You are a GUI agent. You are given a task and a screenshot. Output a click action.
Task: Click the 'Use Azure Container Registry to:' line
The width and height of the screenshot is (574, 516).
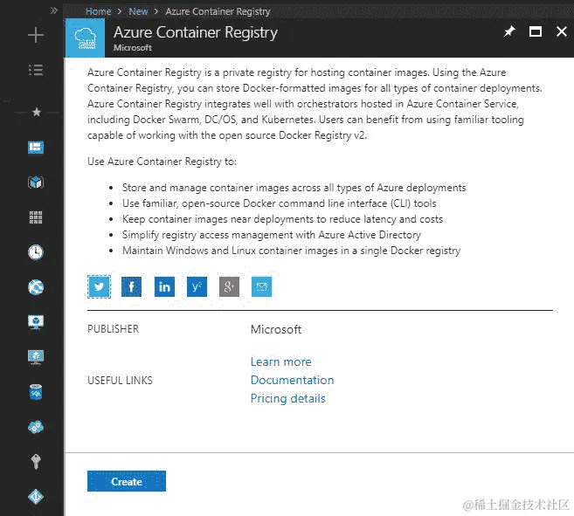coord(162,162)
